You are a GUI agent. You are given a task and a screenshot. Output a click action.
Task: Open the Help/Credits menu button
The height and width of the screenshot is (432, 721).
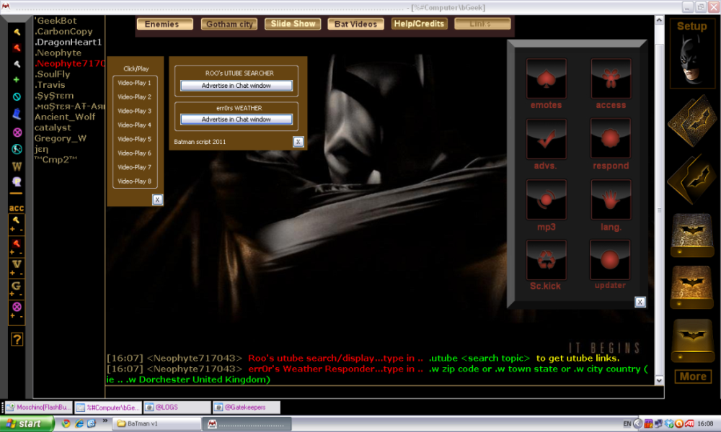coord(419,24)
